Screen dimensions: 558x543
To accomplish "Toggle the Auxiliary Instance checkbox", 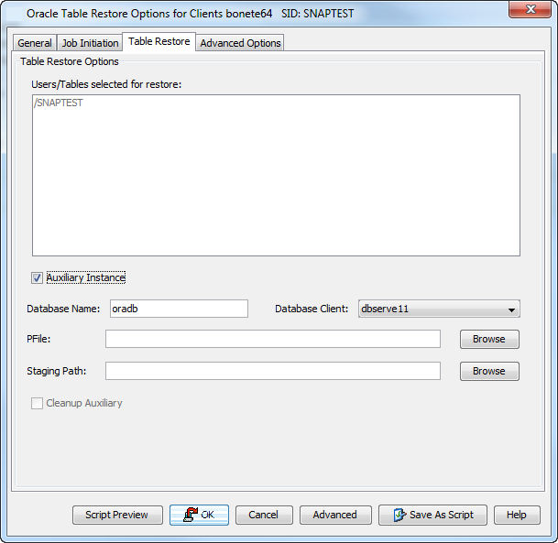I will 38,277.
